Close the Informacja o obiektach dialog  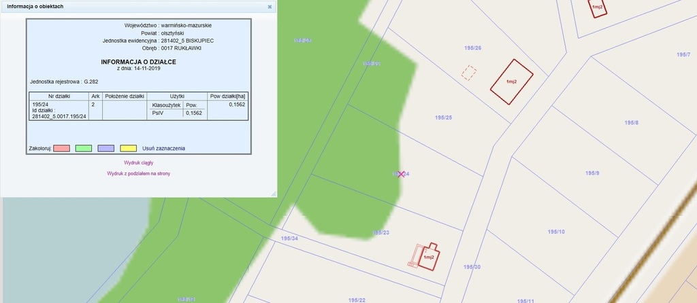(x=270, y=7)
